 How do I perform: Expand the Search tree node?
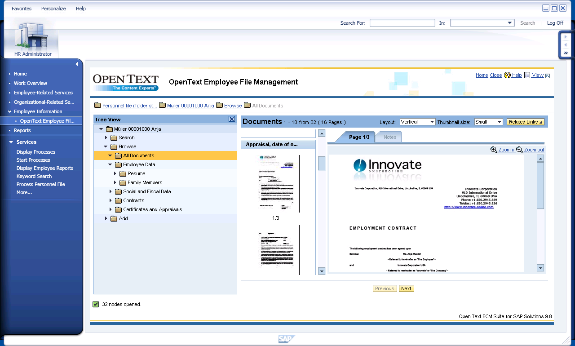coord(106,138)
